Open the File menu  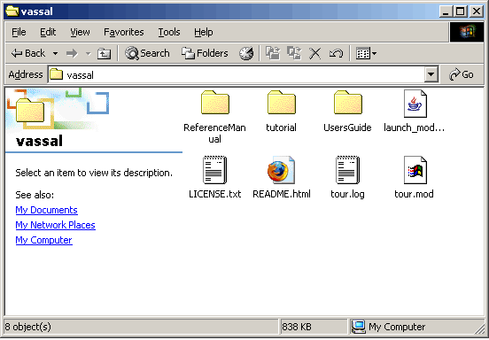click(19, 32)
